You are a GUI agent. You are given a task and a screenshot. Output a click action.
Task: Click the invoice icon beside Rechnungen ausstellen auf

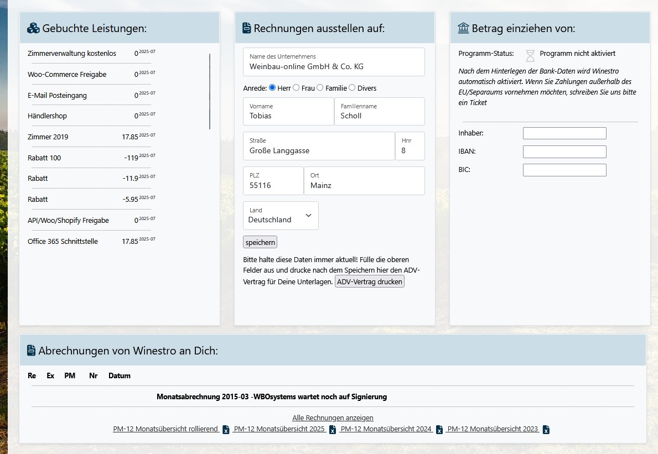(247, 29)
